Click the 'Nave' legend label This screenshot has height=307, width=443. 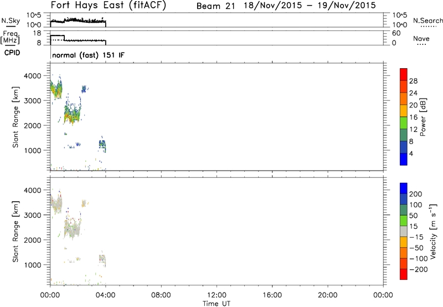tap(421, 39)
